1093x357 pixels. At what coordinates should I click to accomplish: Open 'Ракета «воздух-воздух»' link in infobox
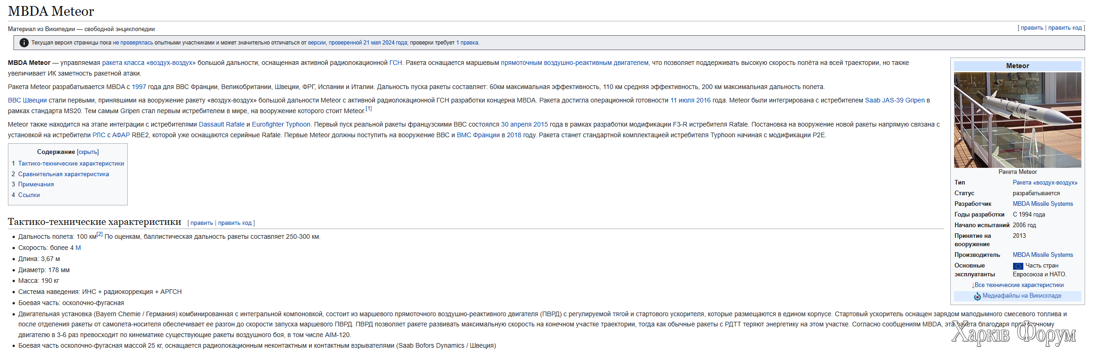click(1045, 183)
